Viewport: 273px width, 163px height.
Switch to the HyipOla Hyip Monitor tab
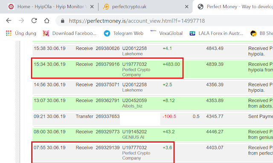coord(50,7)
